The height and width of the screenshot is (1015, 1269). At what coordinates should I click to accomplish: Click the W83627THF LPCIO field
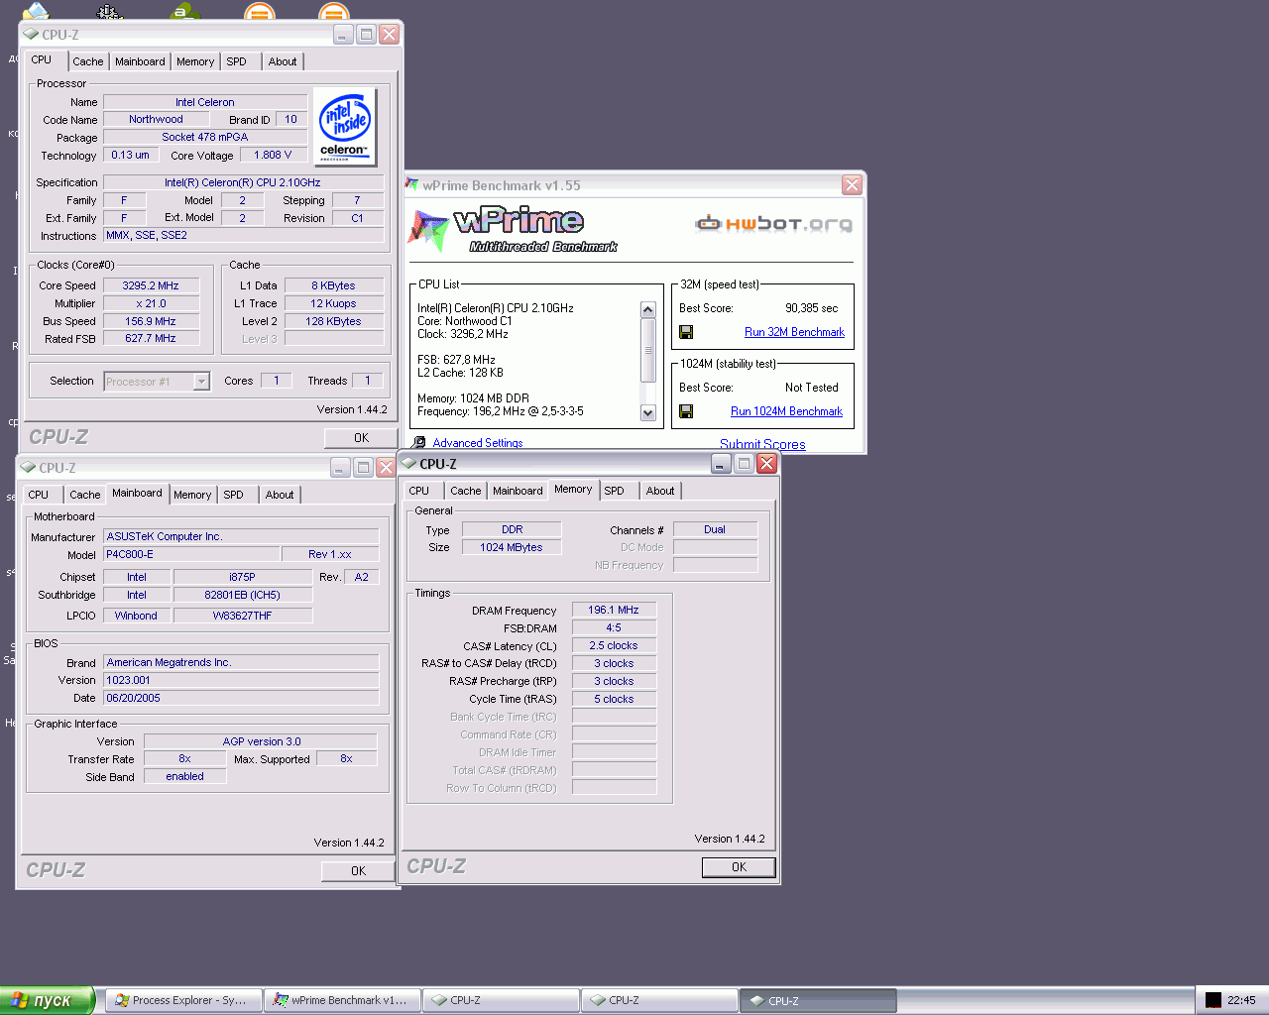pyautogui.click(x=242, y=616)
